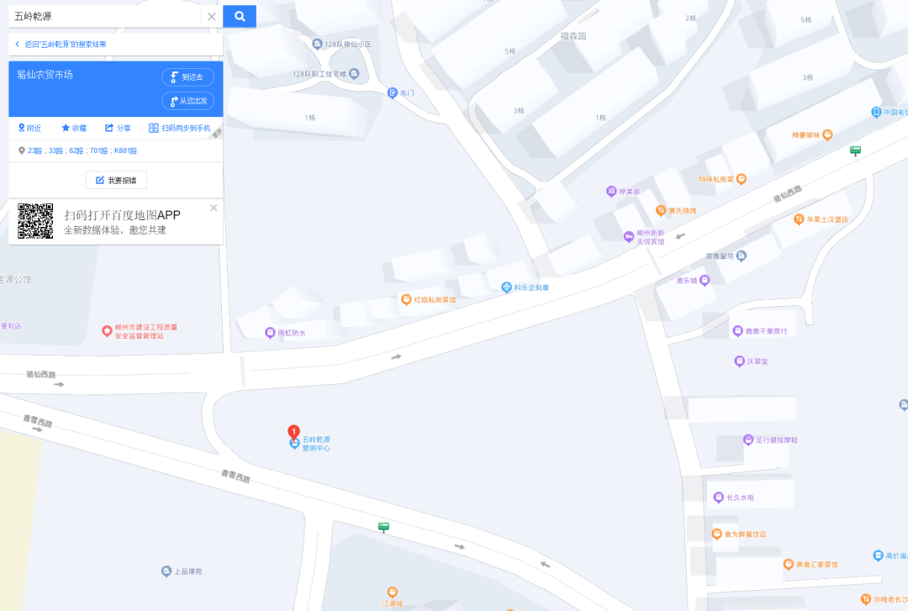908x611 pixels.
Task: Select the 红姐私房菜馆 restaurant marker
Action: pos(407,299)
